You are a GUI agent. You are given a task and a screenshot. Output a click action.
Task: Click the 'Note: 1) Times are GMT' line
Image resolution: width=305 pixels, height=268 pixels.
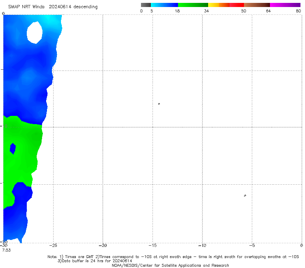click(x=173, y=257)
